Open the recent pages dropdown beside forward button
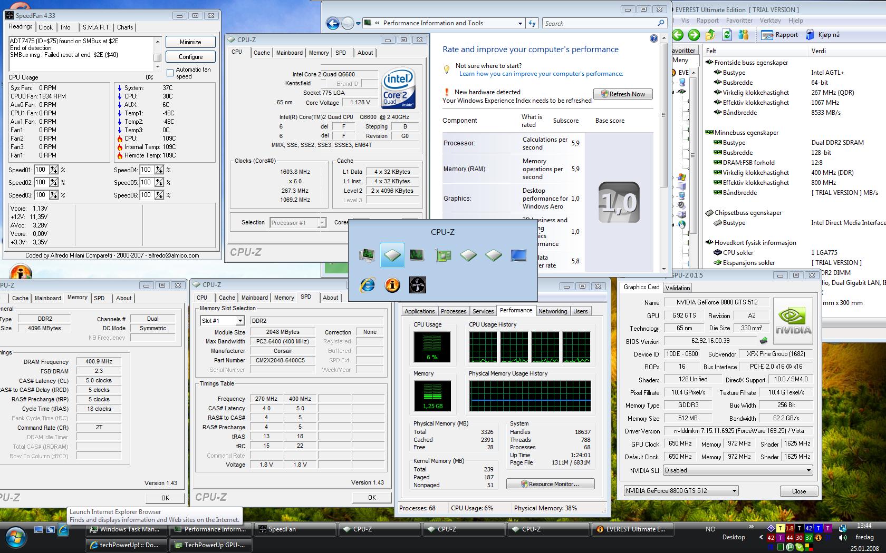This screenshot has width=886, height=553. pyautogui.click(x=358, y=23)
